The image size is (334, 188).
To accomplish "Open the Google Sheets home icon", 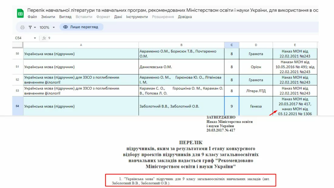I will (x=20, y=13).
